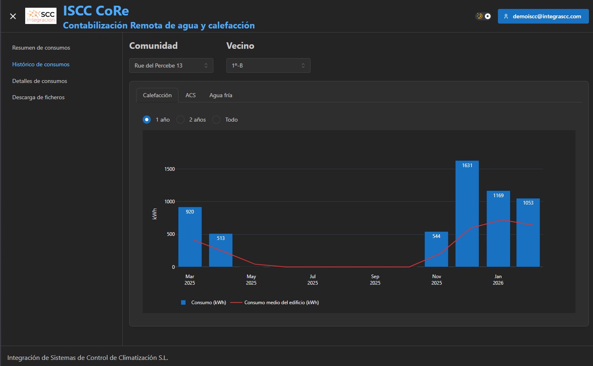Click the user profile icon

tap(506, 17)
